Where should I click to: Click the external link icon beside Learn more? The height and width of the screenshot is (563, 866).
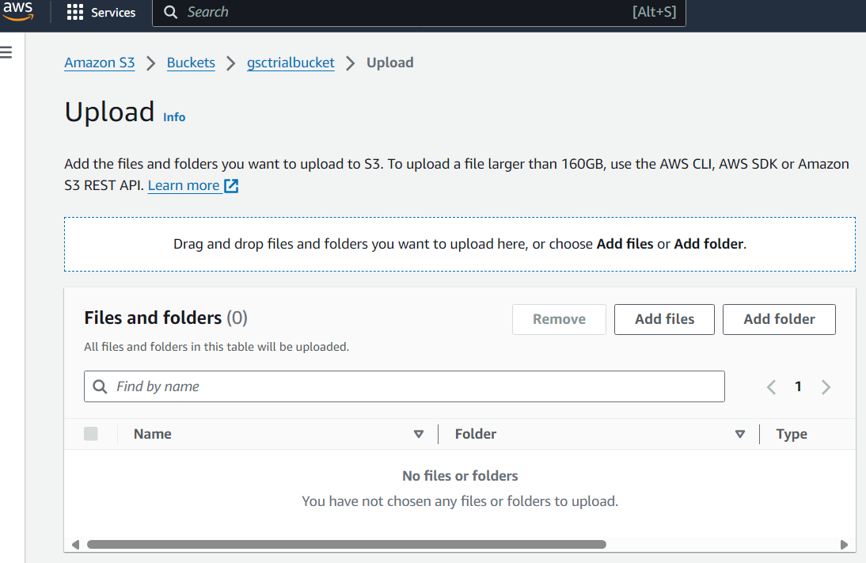pyautogui.click(x=231, y=185)
